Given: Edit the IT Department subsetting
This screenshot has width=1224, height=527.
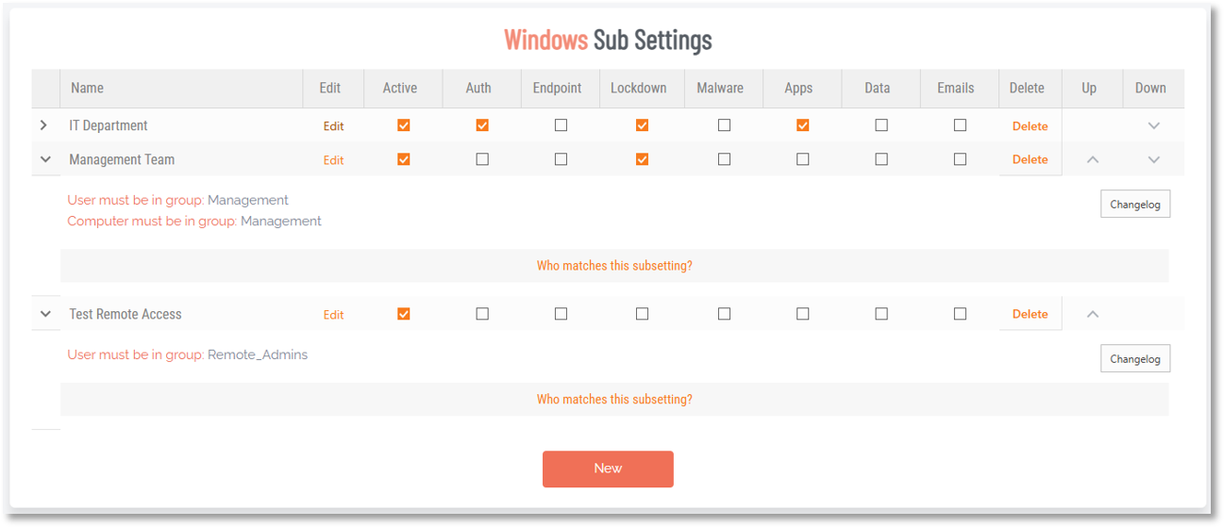Looking at the screenshot, I should click(x=334, y=126).
